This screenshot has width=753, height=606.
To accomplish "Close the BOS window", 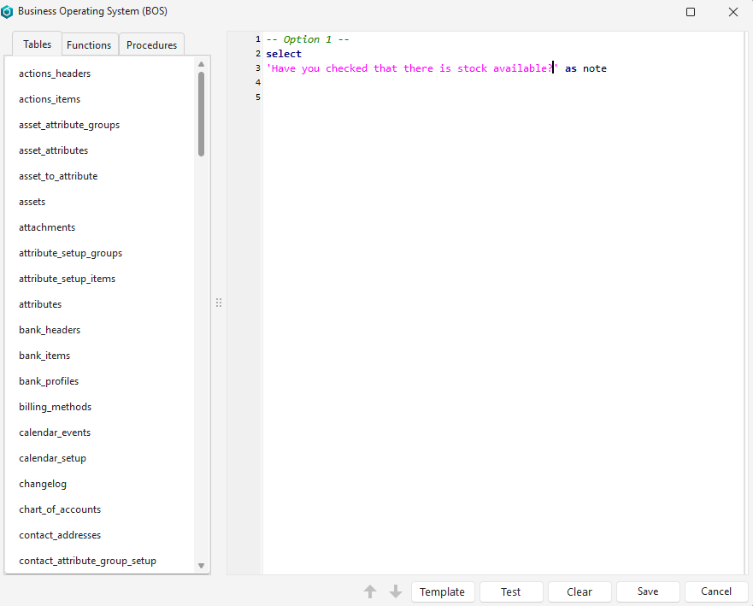I will click(733, 12).
